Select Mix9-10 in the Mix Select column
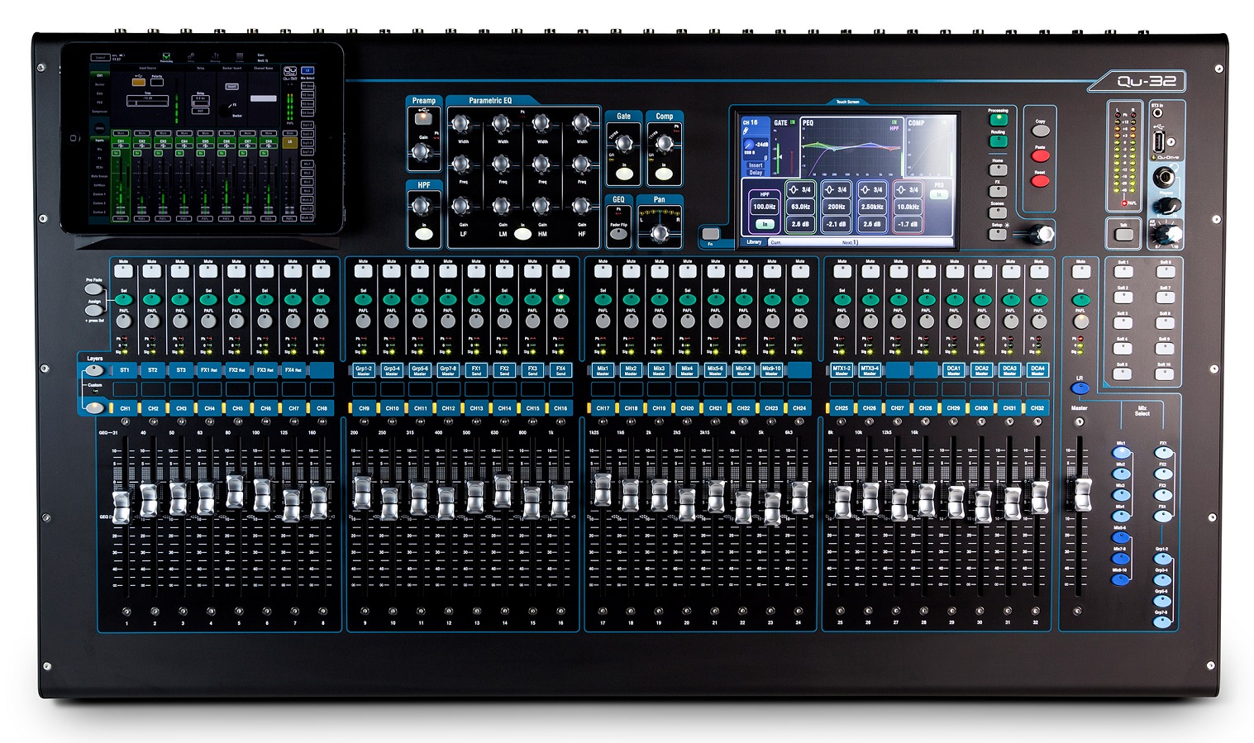The width and height of the screenshot is (1254, 743). click(x=1122, y=579)
